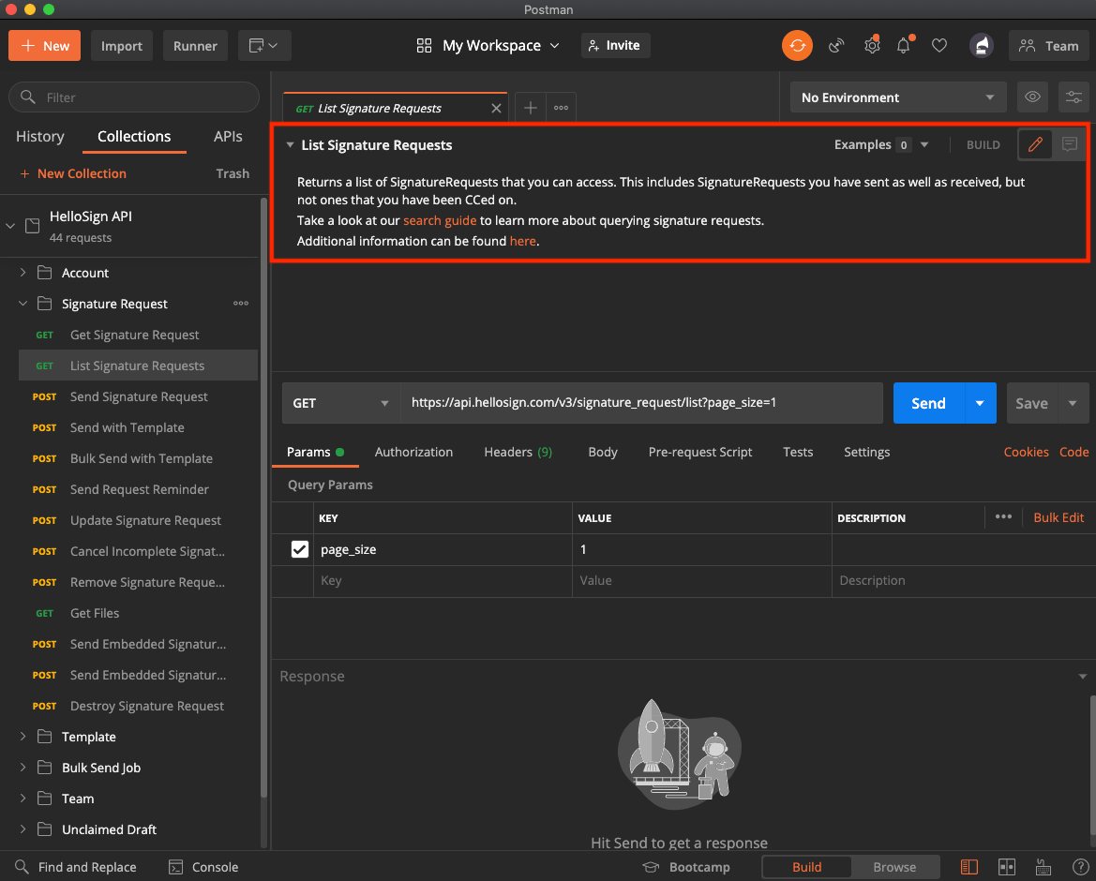Open the manage environments sliders icon

pos(1073,97)
